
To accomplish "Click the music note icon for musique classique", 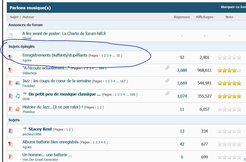I will pyautogui.click(x=18, y=96).
